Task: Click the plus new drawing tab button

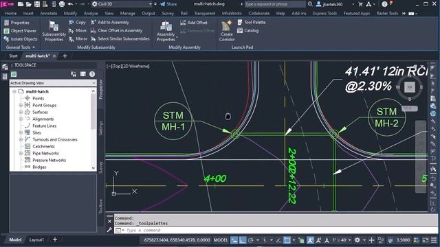Action: [x=65, y=56]
